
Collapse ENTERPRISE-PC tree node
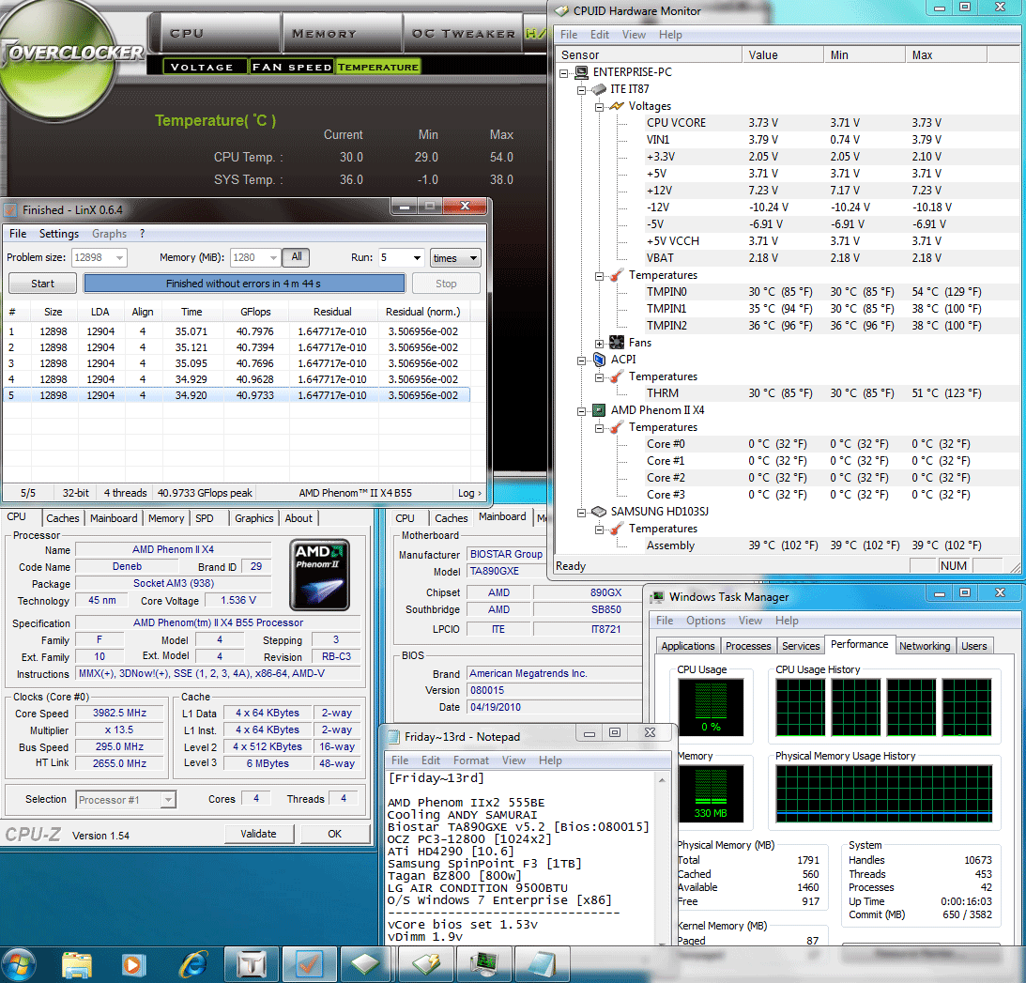pos(564,73)
